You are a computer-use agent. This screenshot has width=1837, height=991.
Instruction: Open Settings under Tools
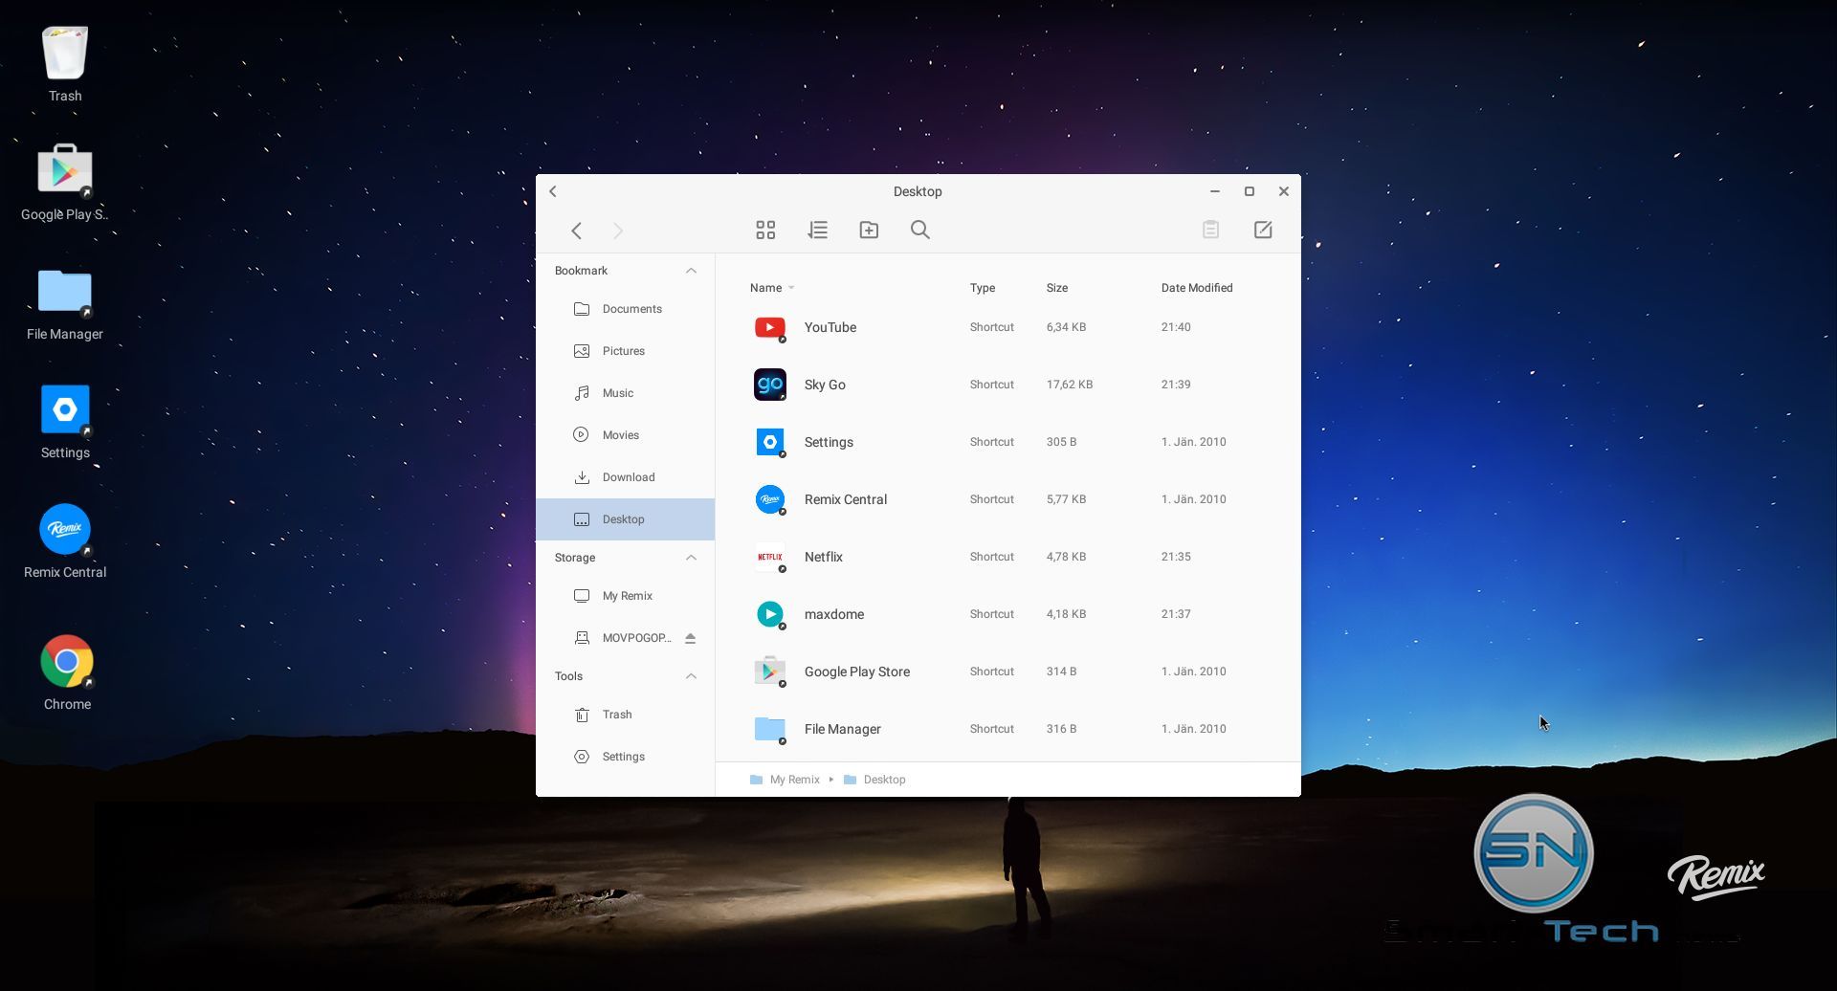(625, 757)
